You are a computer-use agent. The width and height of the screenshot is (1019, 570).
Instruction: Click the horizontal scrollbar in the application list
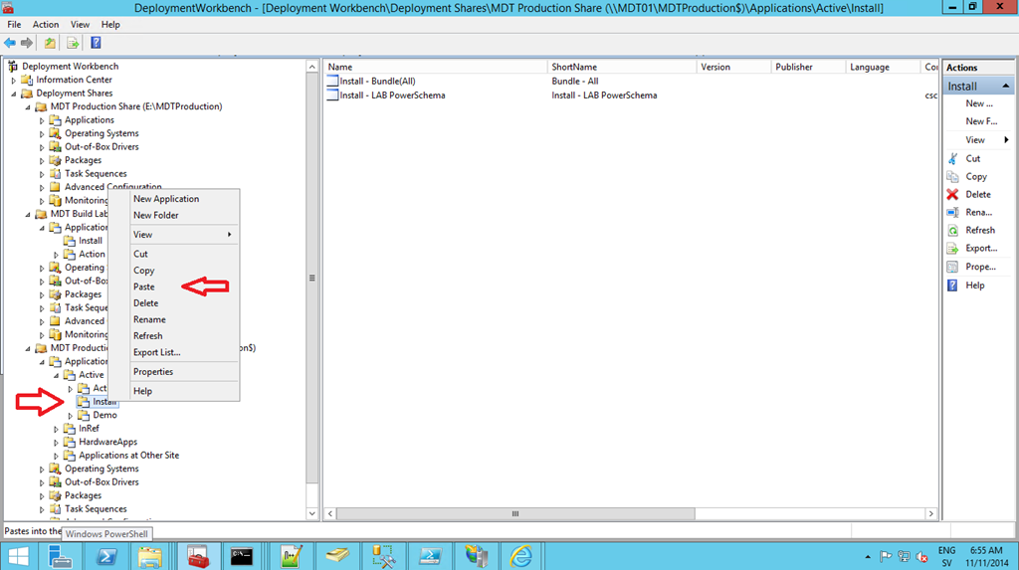coord(514,514)
